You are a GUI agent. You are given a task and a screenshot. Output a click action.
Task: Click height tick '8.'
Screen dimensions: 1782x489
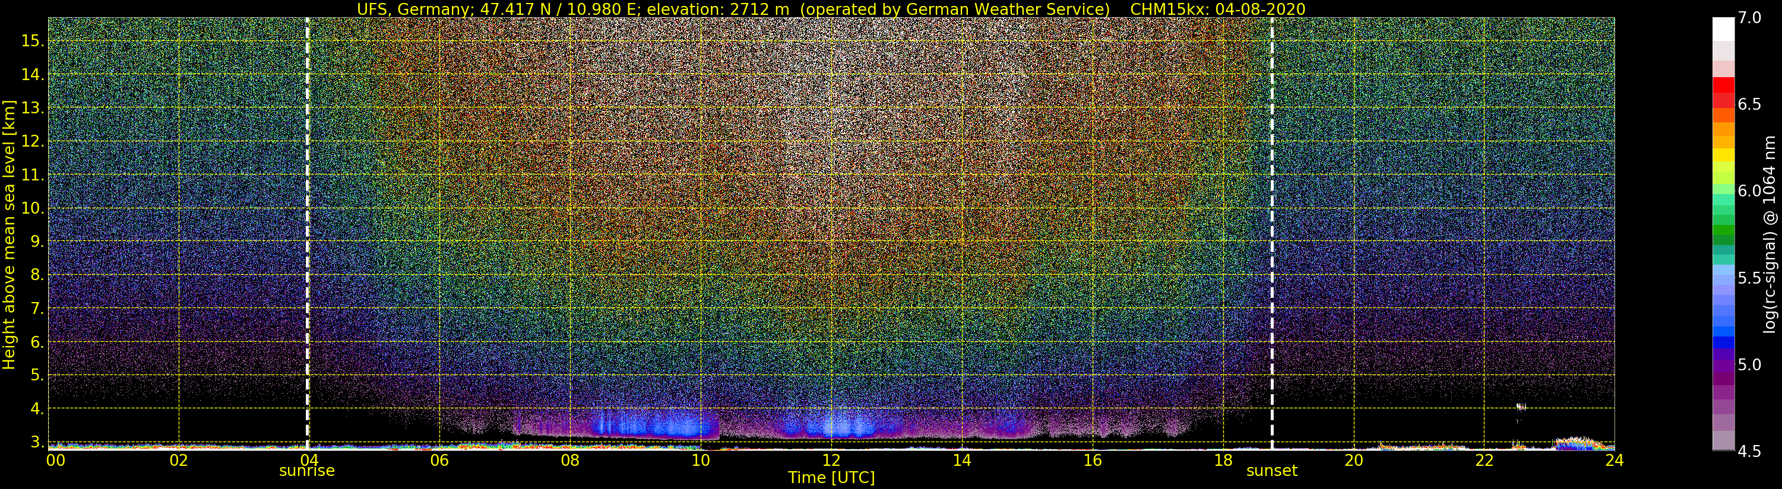coord(37,275)
